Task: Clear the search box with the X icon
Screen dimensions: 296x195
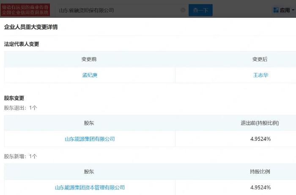Action: 183,10
